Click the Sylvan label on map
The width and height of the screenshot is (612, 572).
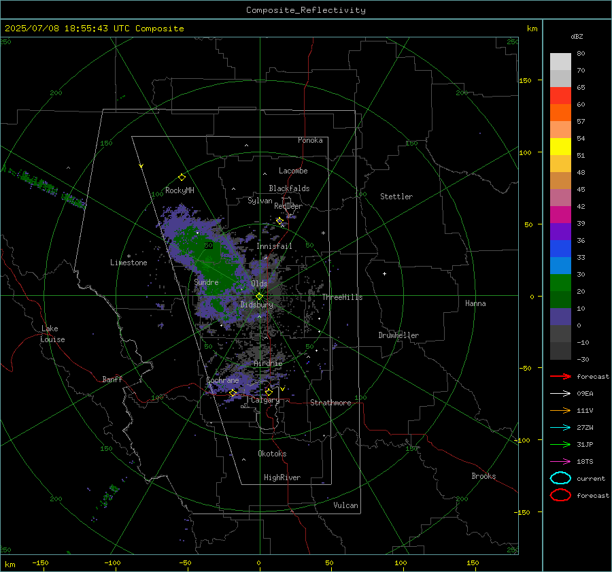pos(260,201)
